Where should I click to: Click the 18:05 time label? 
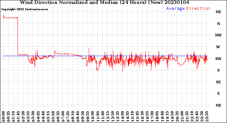(157, 116)
